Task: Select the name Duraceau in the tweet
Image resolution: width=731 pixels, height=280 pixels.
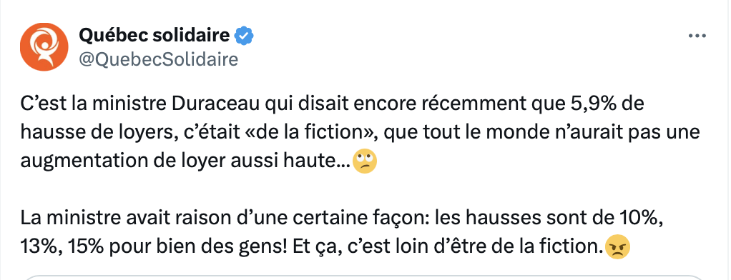Action: pos(216,104)
